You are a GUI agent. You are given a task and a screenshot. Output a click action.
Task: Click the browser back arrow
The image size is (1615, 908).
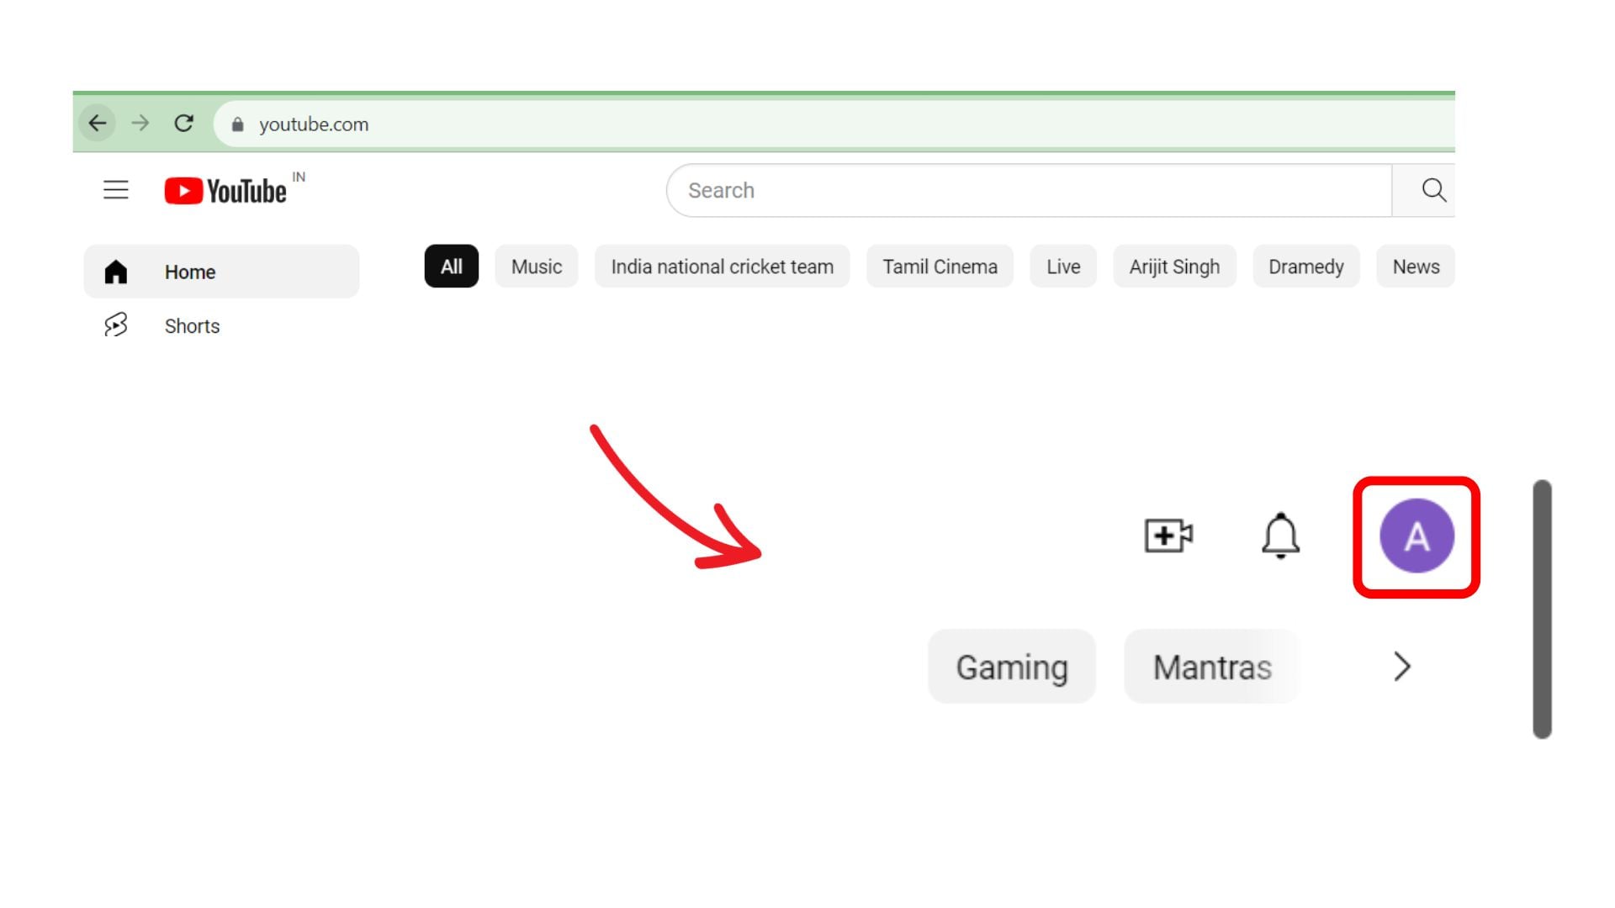point(98,123)
